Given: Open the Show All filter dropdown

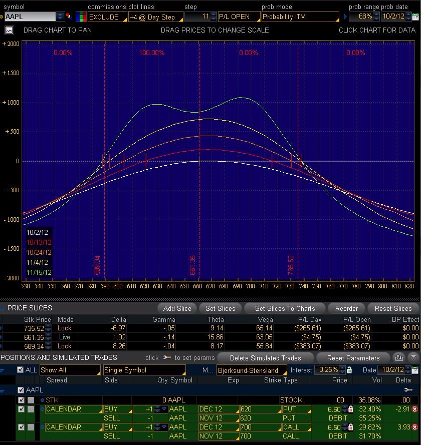Looking at the screenshot, I should tap(70, 370).
